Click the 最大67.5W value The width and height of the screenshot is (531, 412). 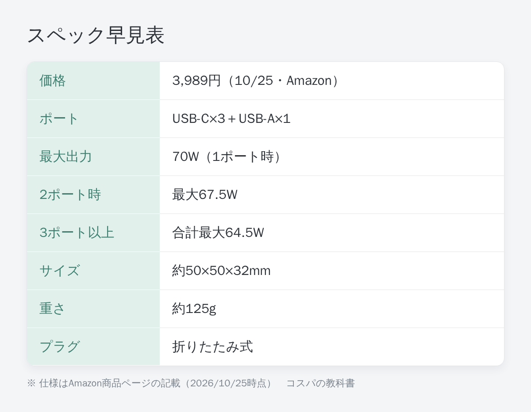(x=204, y=195)
